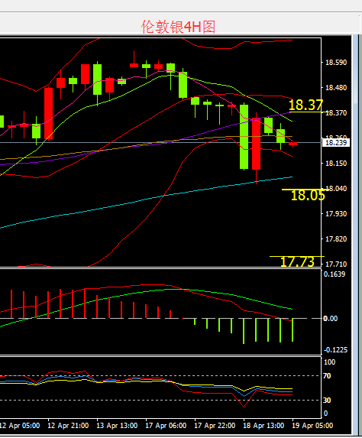362x438 pixels.
Task: Click the yellow 17.73 support label
Action: point(297,262)
